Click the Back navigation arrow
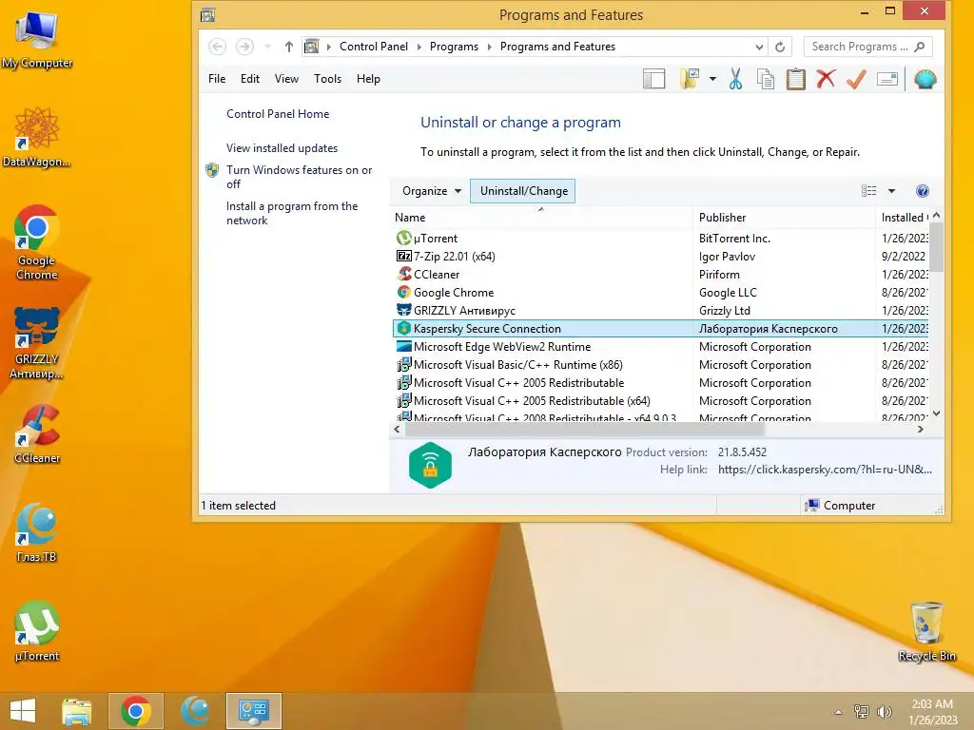974x730 pixels. 217,47
